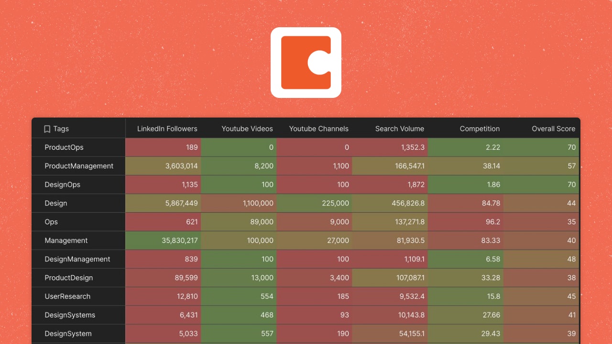Select the DesignOps row label

click(x=62, y=184)
